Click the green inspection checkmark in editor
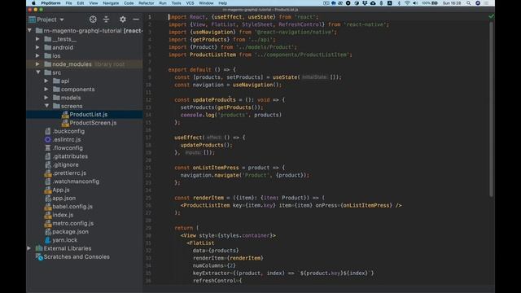 click(491, 16)
